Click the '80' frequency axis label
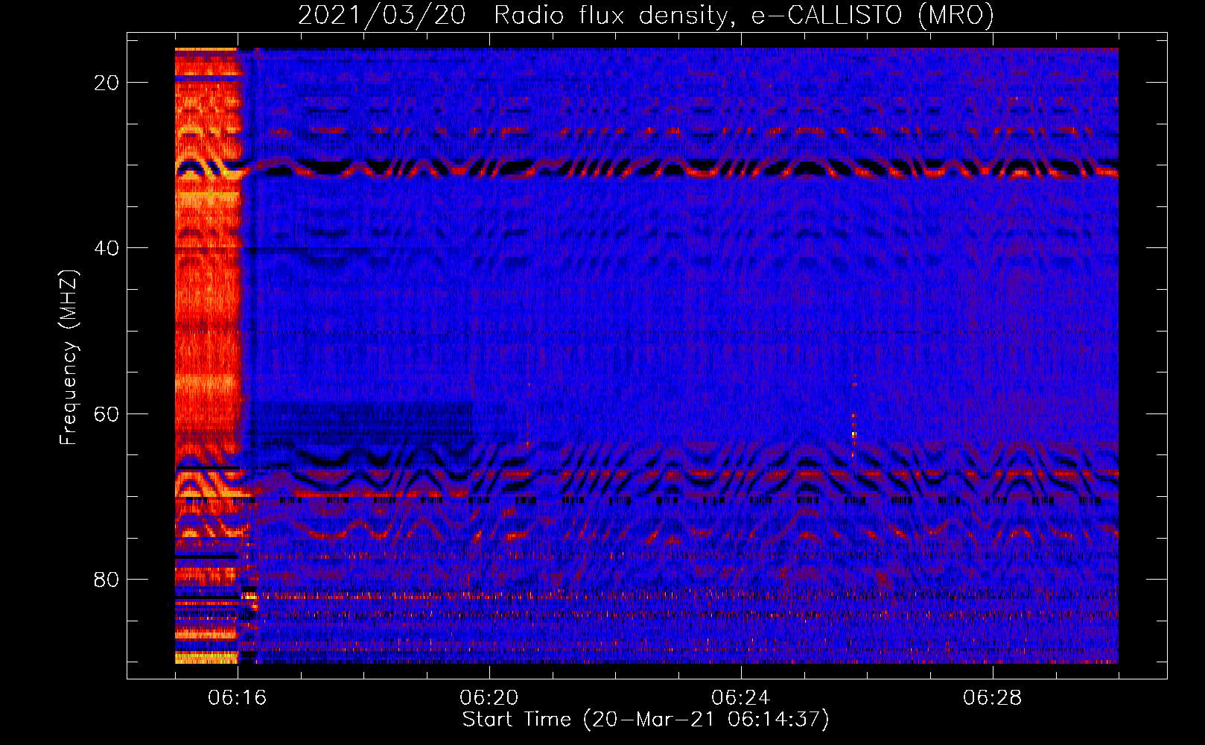The width and height of the screenshot is (1205, 745). (x=107, y=579)
